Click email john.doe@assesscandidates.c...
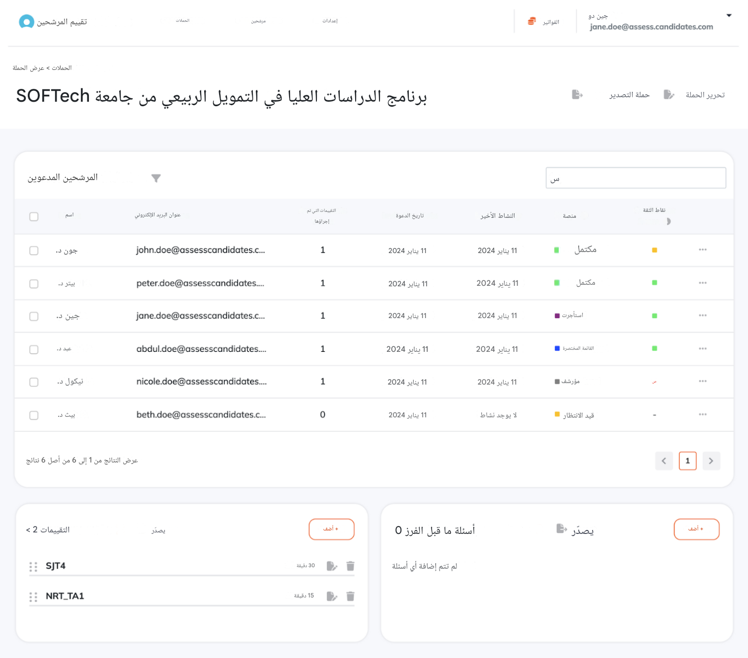 (x=201, y=250)
